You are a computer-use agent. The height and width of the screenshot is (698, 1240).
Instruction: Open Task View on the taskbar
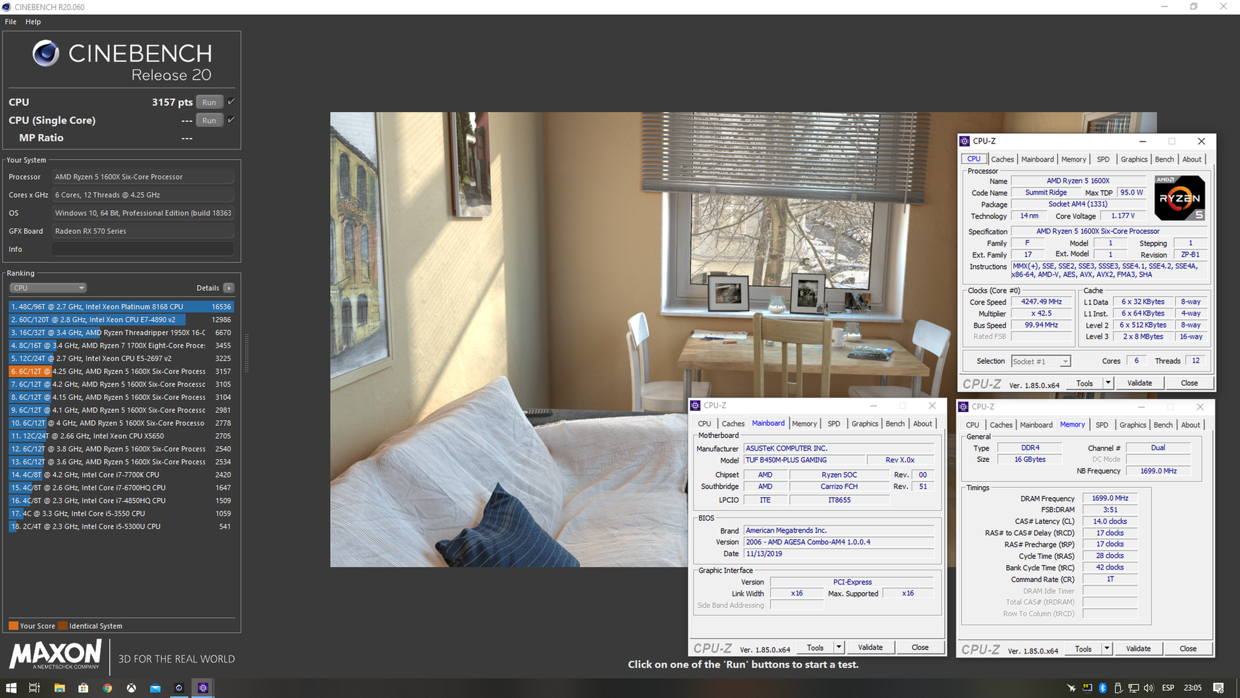[35, 688]
